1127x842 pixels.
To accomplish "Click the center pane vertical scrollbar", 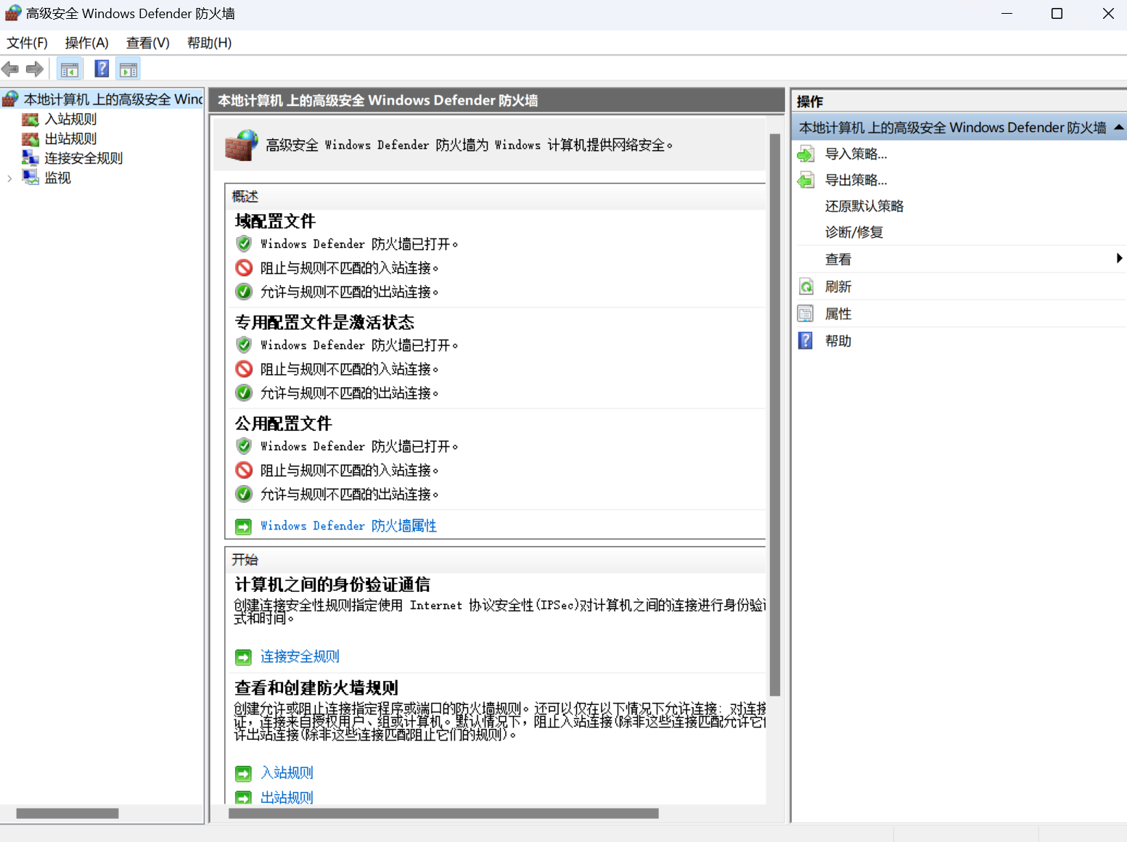I will click(x=775, y=413).
